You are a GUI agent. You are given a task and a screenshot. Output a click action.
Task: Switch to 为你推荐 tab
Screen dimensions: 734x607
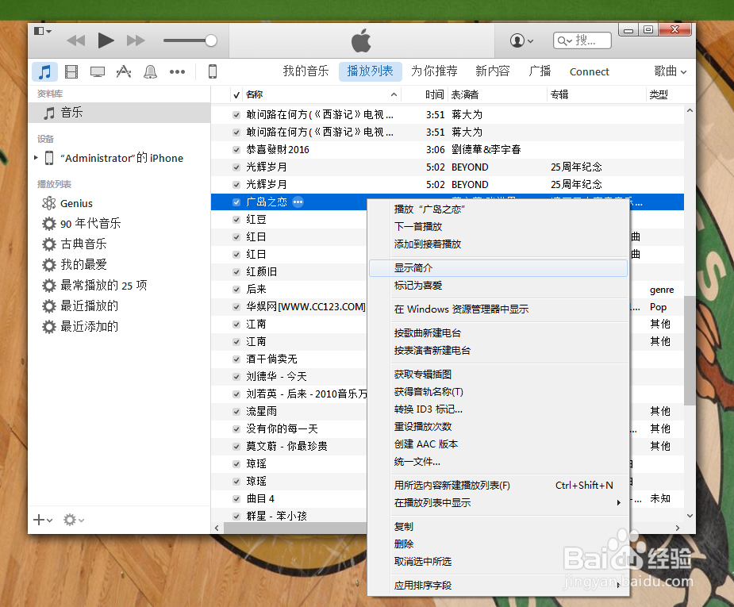(434, 71)
